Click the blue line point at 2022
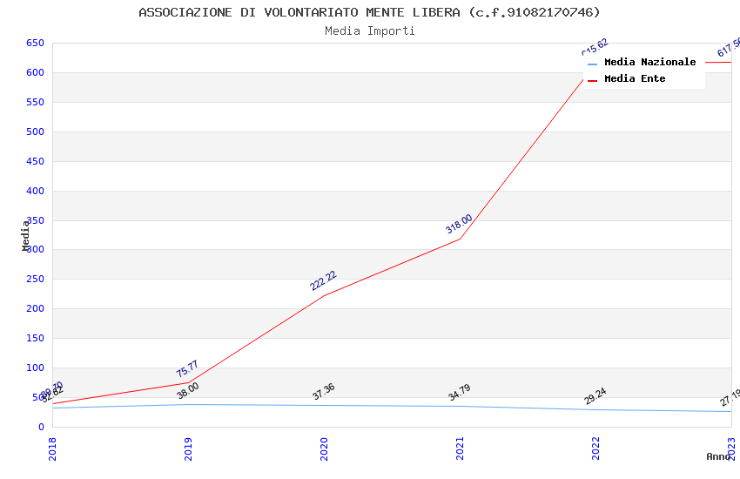 click(x=595, y=409)
